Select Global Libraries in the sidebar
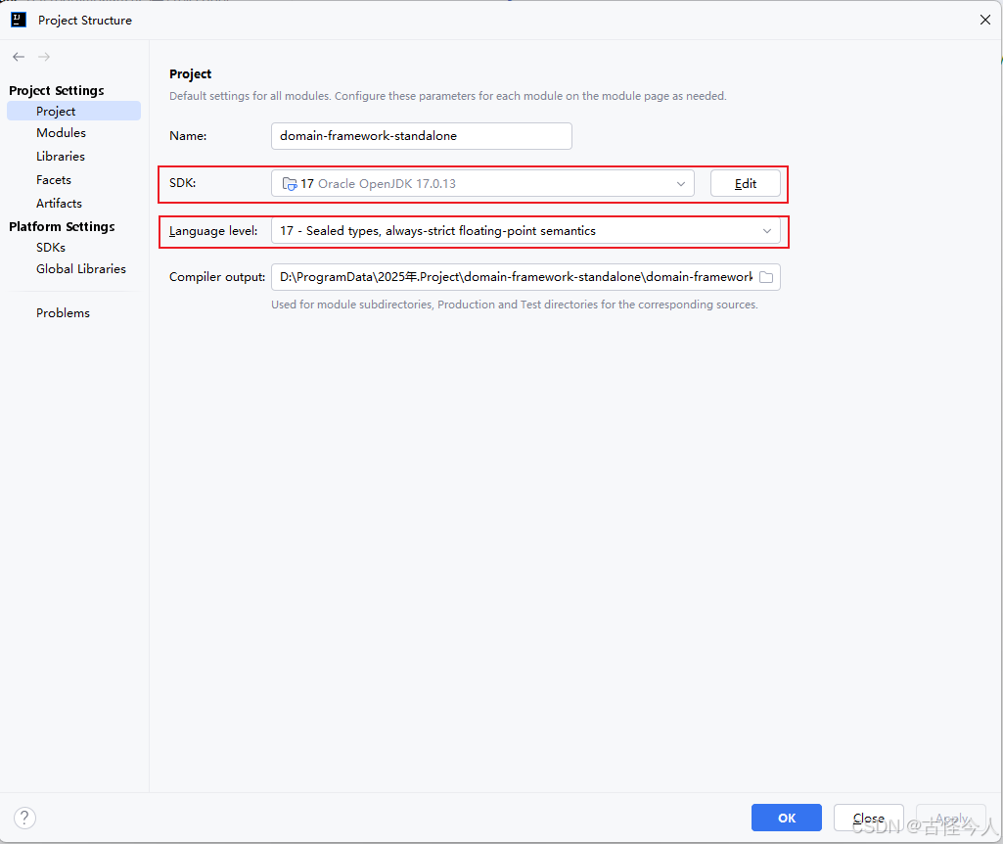The height and width of the screenshot is (844, 1003). (81, 268)
